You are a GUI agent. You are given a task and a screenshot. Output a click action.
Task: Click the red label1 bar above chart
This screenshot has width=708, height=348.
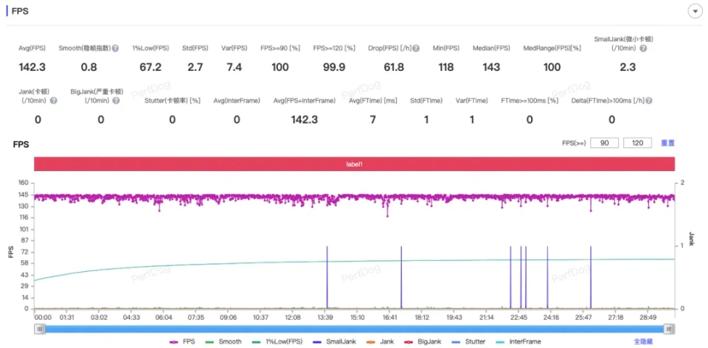point(355,164)
